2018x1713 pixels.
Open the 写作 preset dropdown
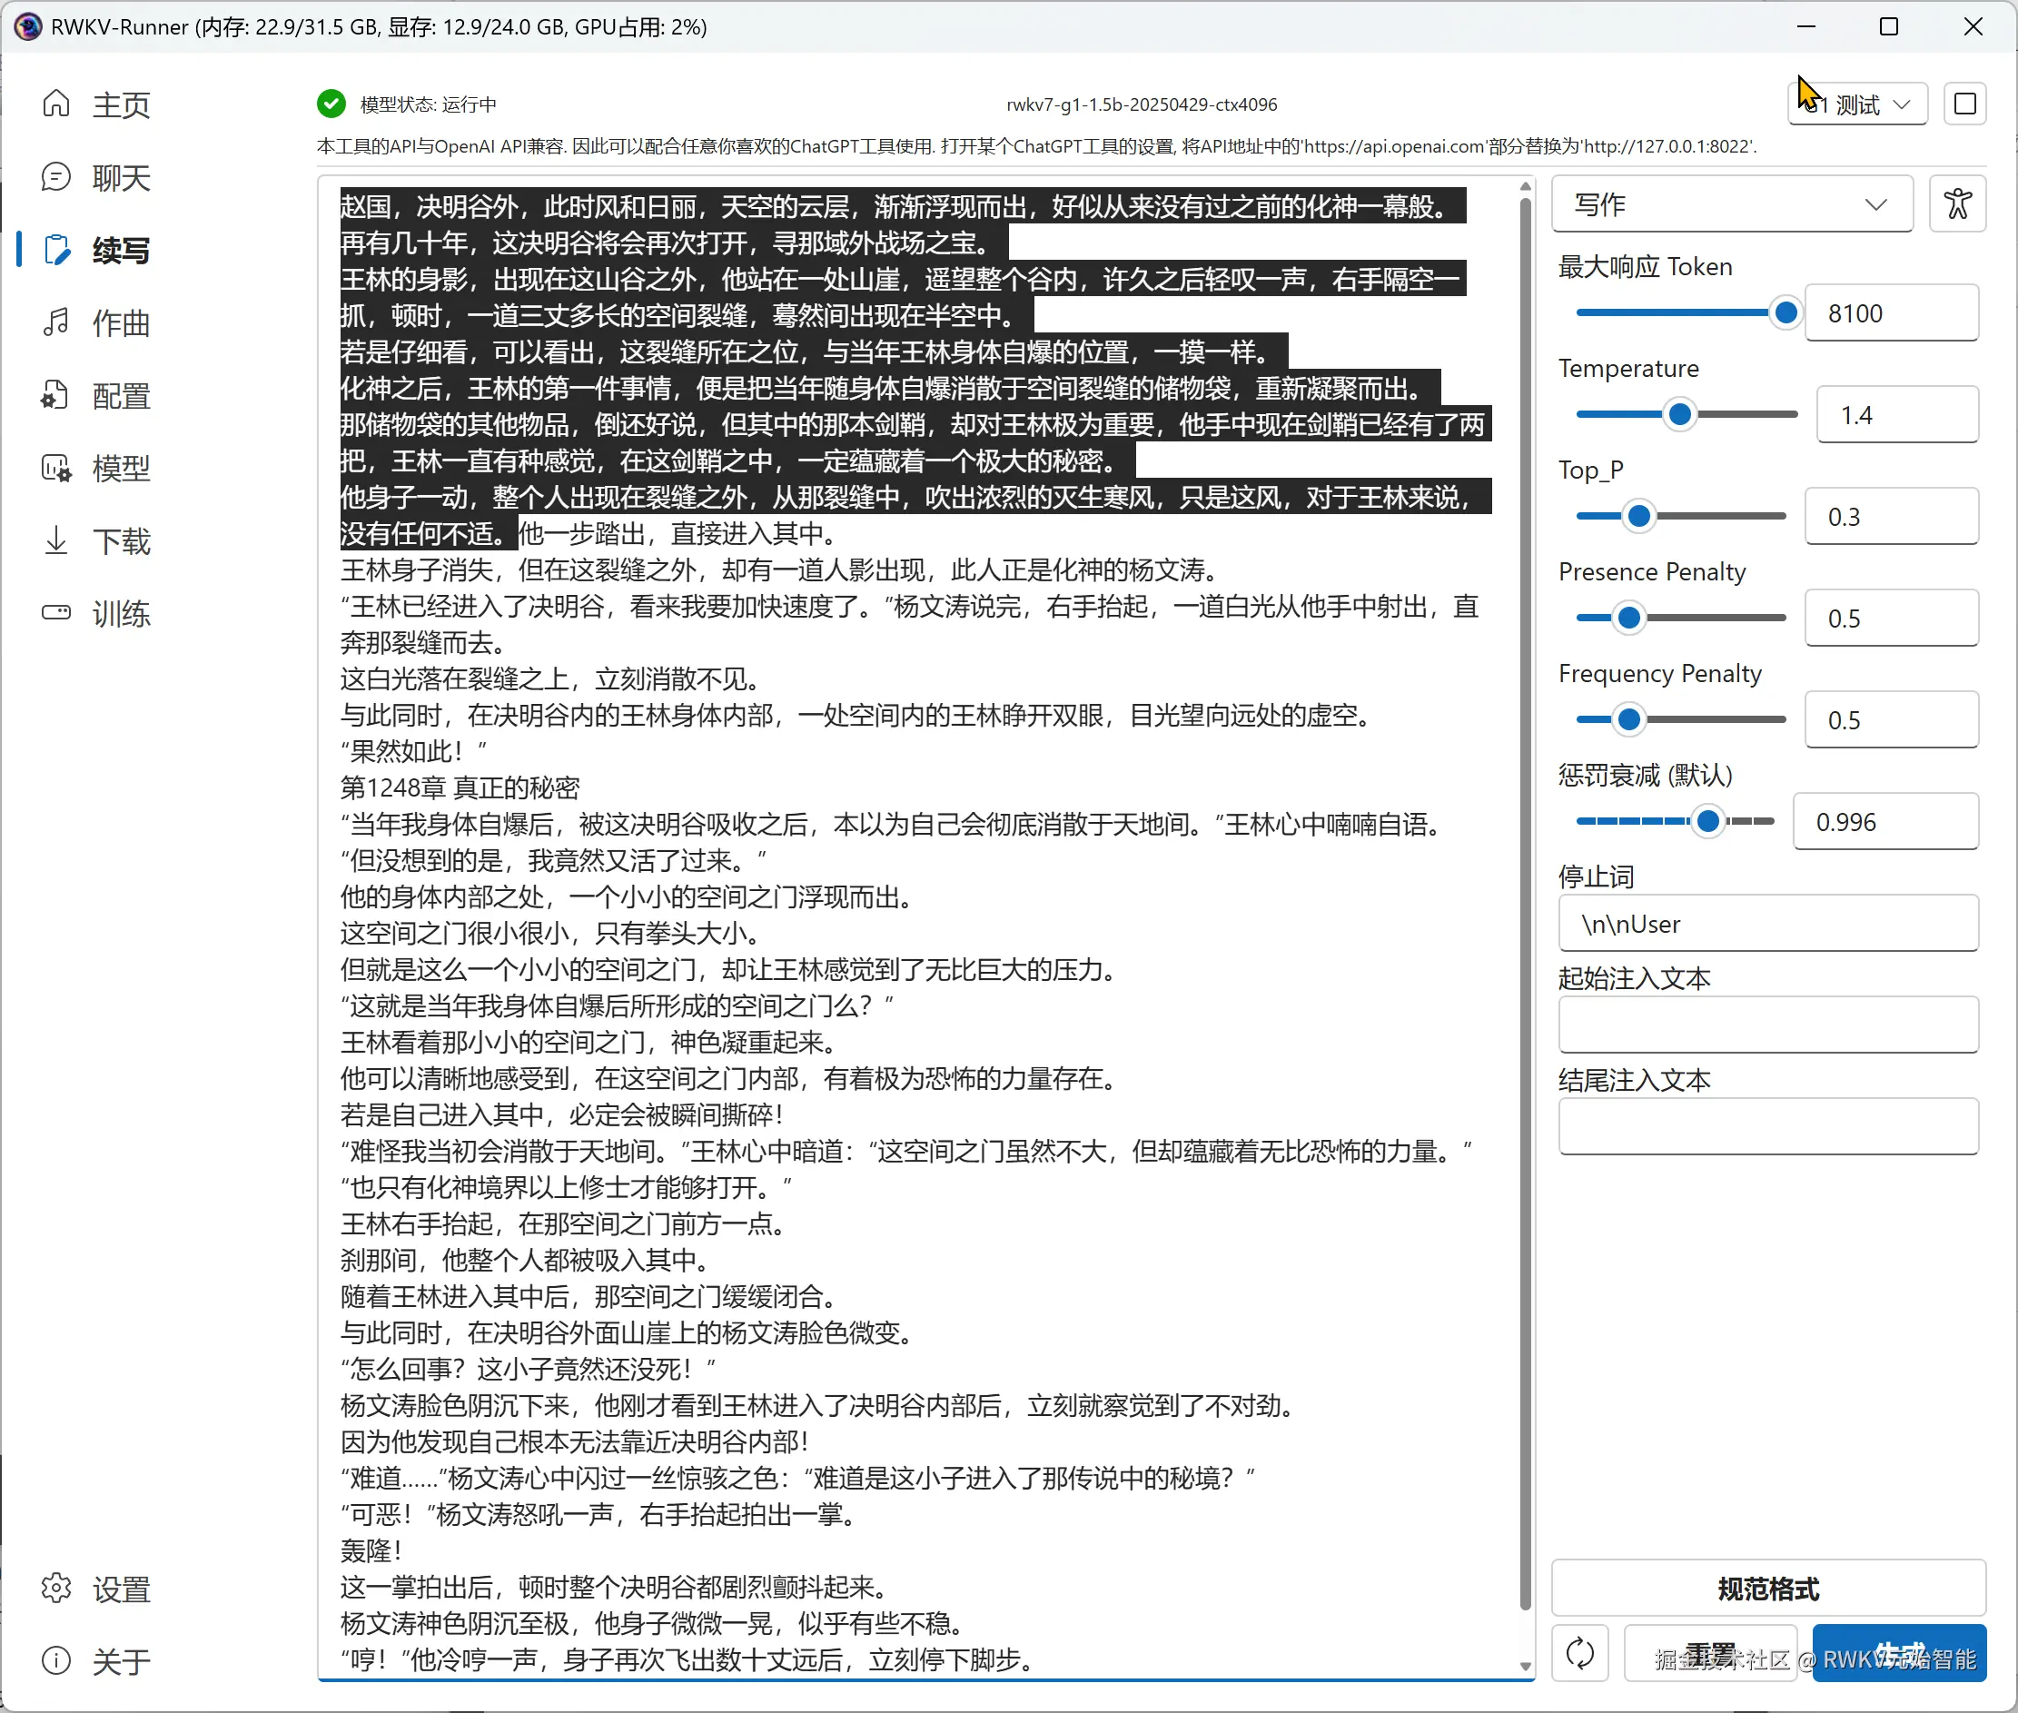pos(1732,204)
